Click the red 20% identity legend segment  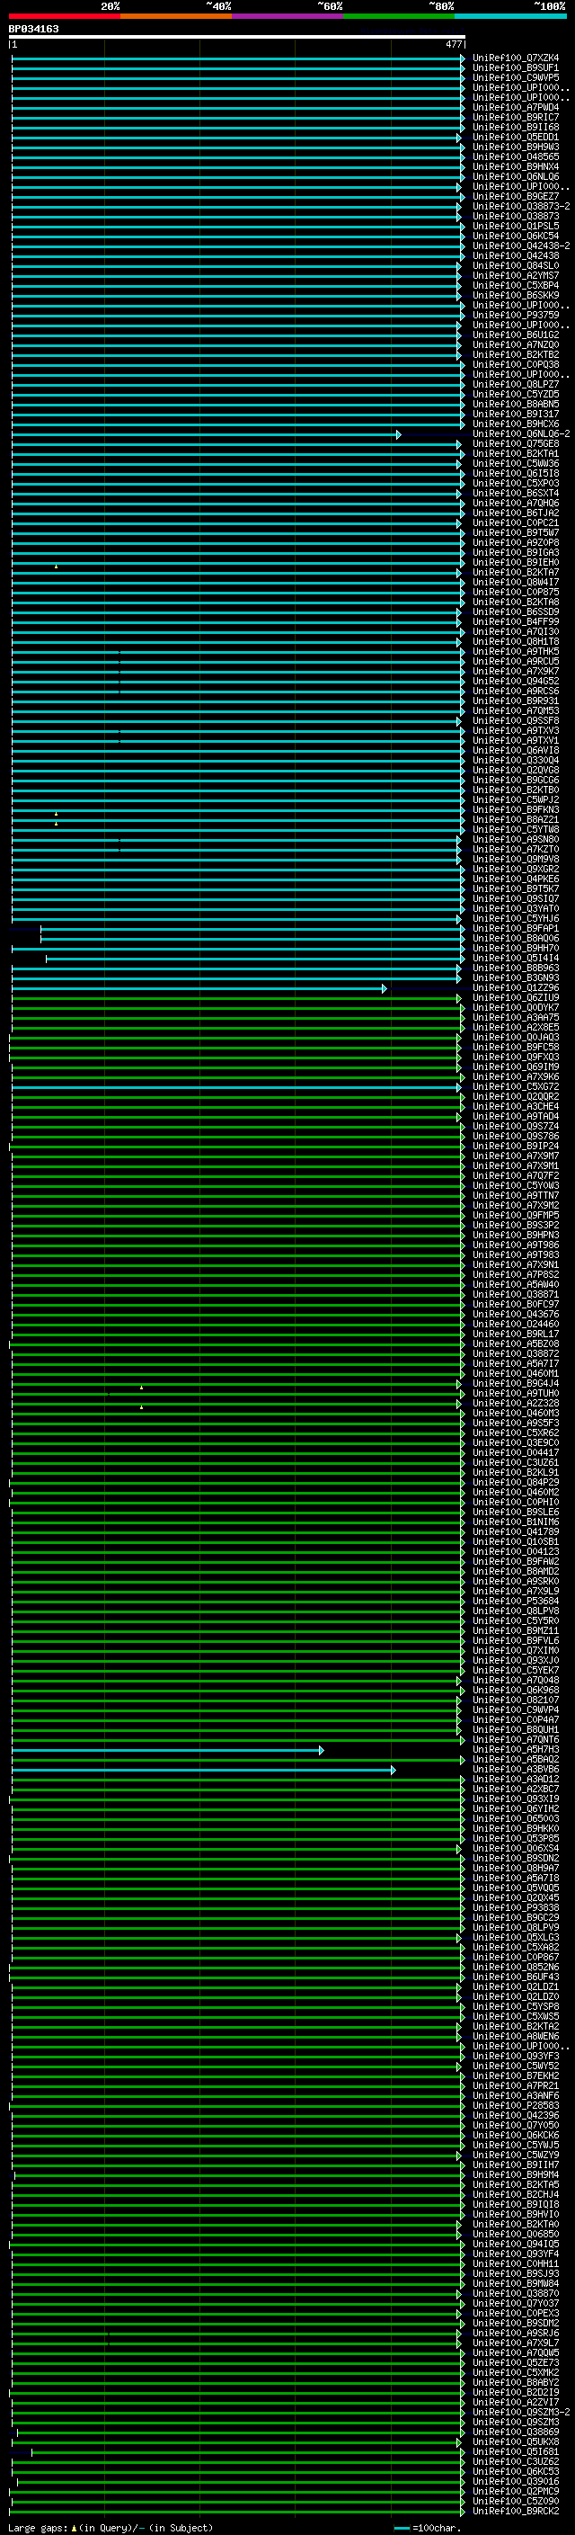tap(64, 16)
